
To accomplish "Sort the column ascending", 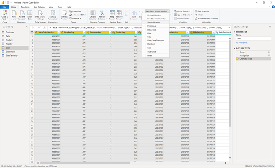I will click(126, 11).
